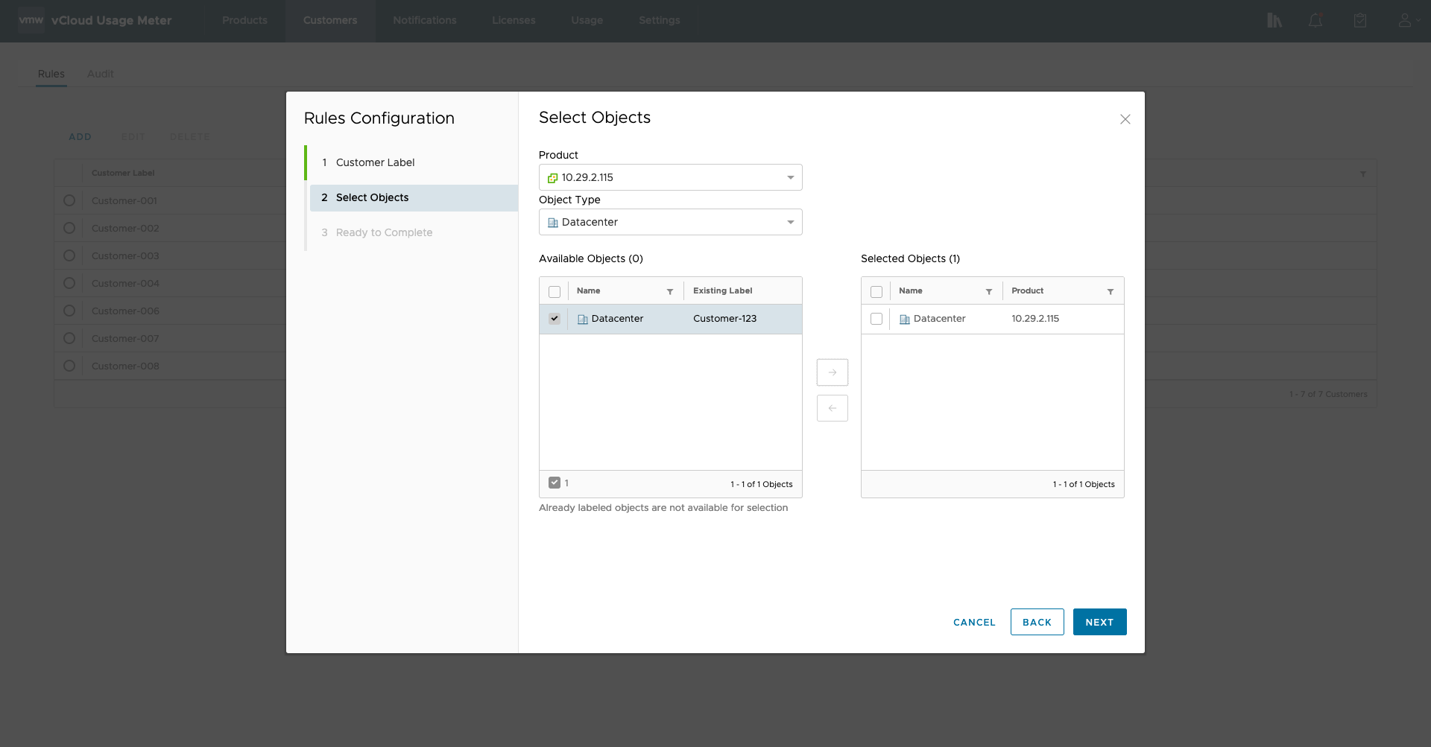Click the move-right arrow transfer button
Screen dimensions: 1431x747
[832, 372]
